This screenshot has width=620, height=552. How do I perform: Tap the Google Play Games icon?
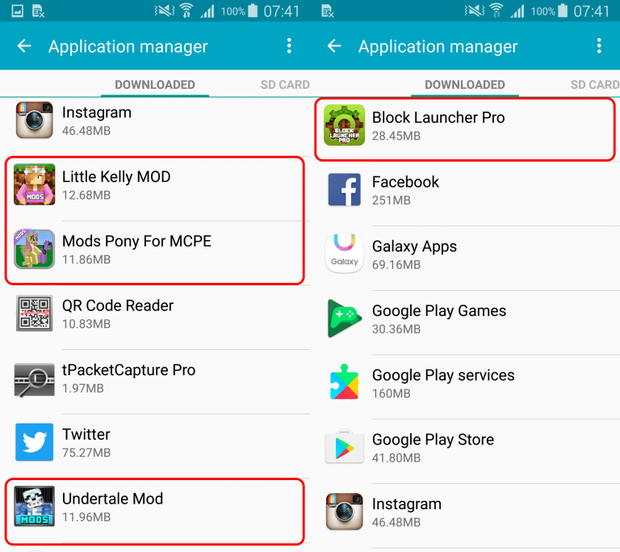click(345, 318)
